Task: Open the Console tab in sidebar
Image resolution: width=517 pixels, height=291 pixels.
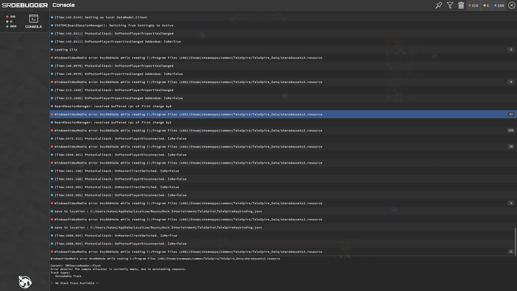Action: pyautogui.click(x=33, y=22)
